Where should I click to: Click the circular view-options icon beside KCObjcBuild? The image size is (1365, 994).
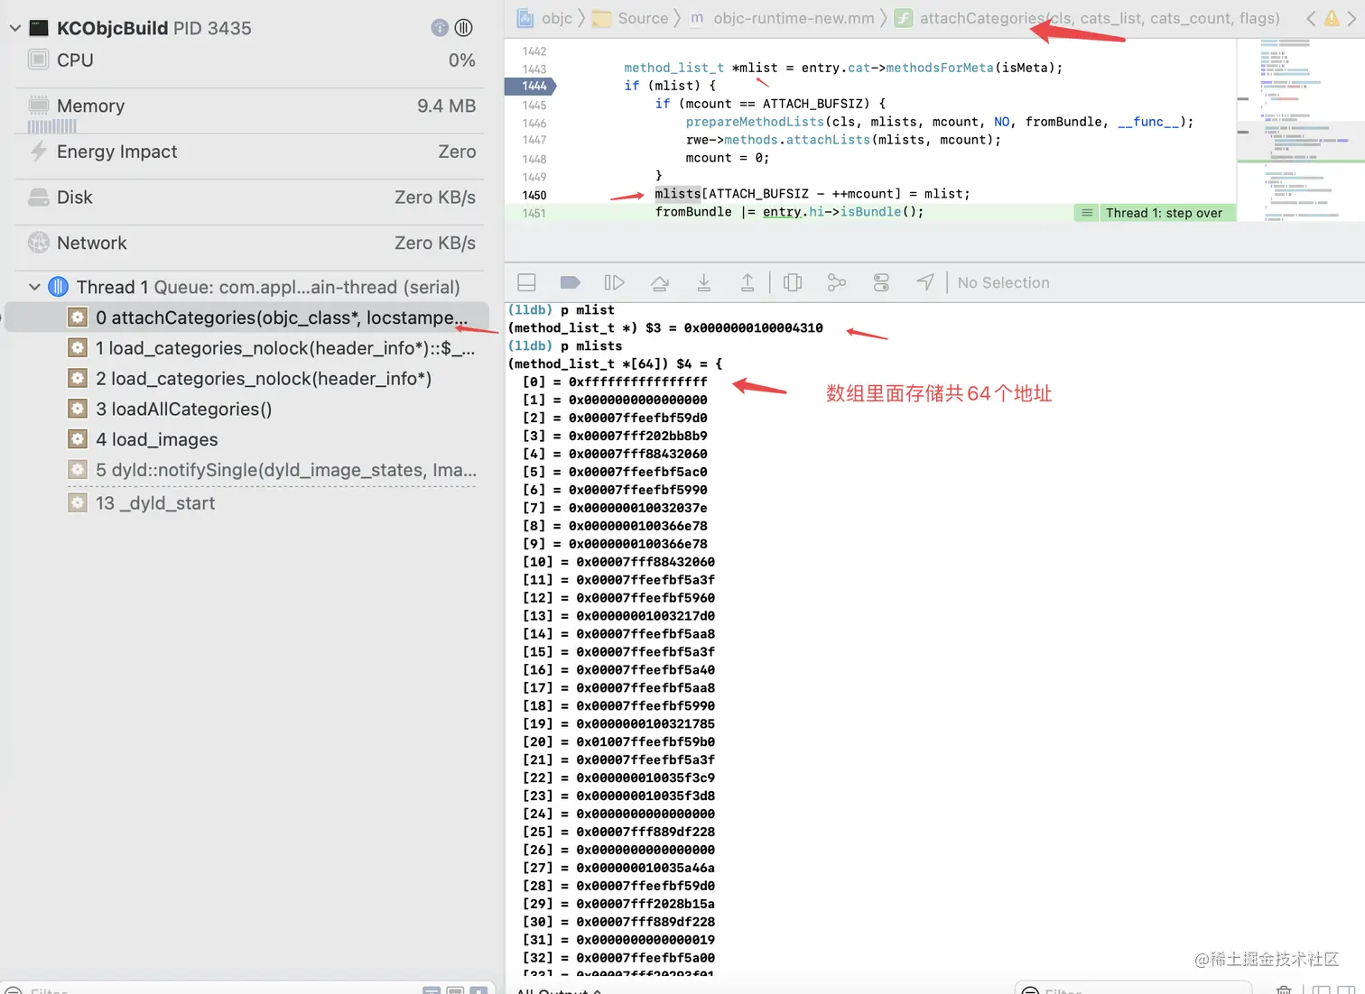(x=464, y=28)
